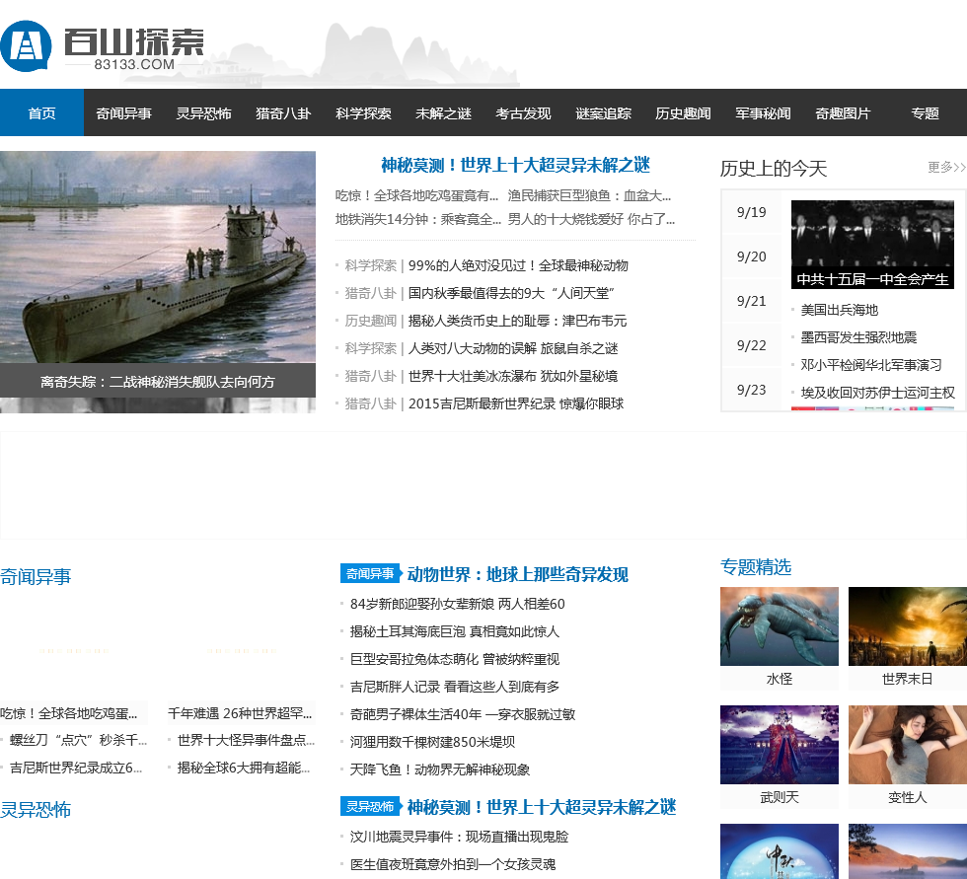The height and width of the screenshot is (879, 967).
Task: Open 男人的十大烧钱爱好 article link
Action: (x=591, y=219)
